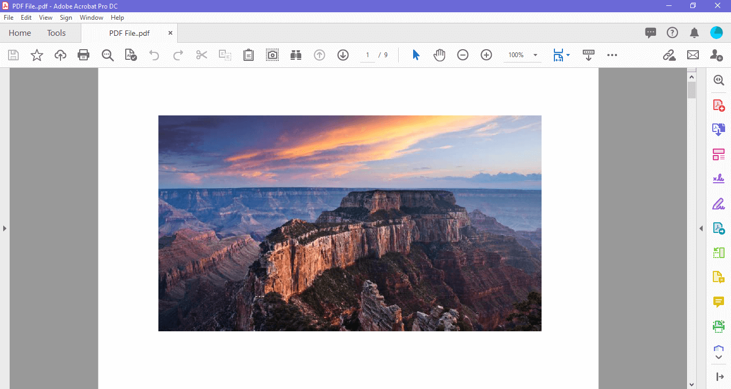The image size is (731, 389).
Task: Click the Redo arrow icon
Action: [178, 55]
